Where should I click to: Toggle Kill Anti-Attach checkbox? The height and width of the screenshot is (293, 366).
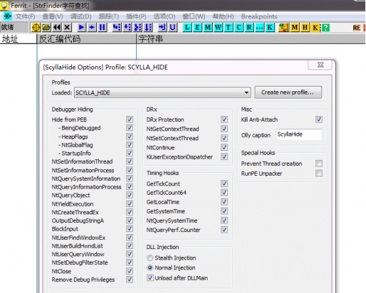[x=319, y=119]
